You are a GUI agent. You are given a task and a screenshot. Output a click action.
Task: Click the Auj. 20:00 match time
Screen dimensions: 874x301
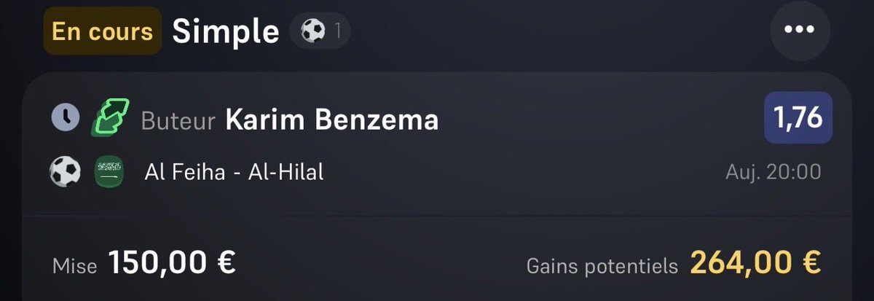(x=773, y=173)
